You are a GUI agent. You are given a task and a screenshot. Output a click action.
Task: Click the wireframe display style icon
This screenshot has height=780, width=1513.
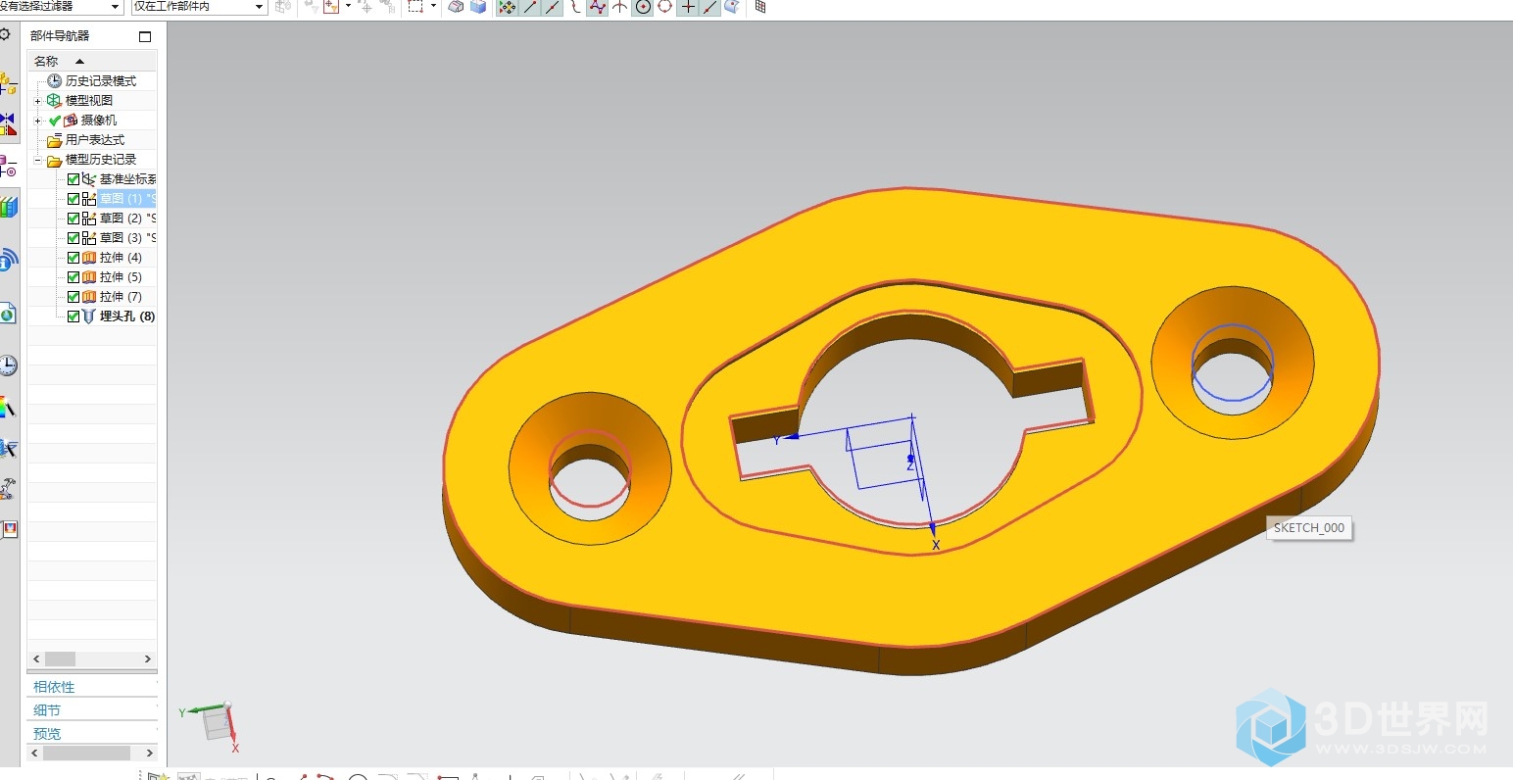pyautogui.click(x=456, y=7)
